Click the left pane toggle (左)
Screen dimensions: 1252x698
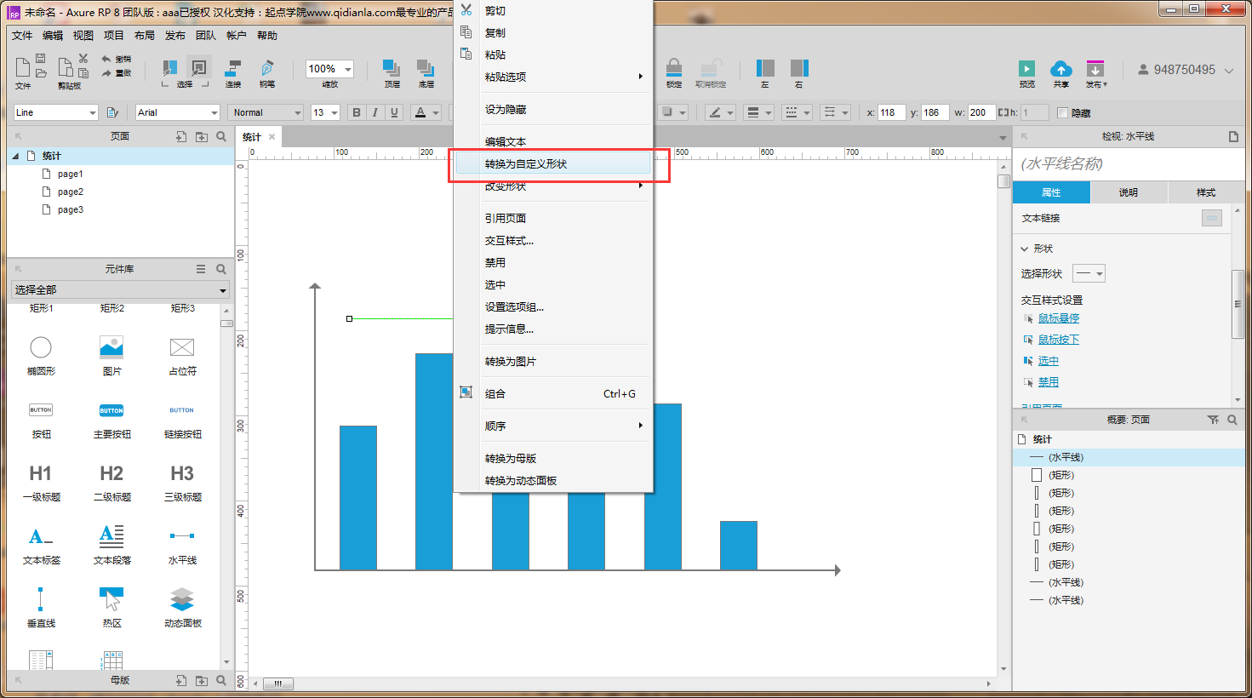[x=765, y=68]
